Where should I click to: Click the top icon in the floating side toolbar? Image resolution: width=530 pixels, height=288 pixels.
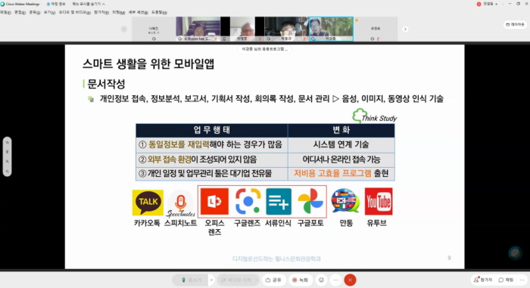tap(7, 142)
